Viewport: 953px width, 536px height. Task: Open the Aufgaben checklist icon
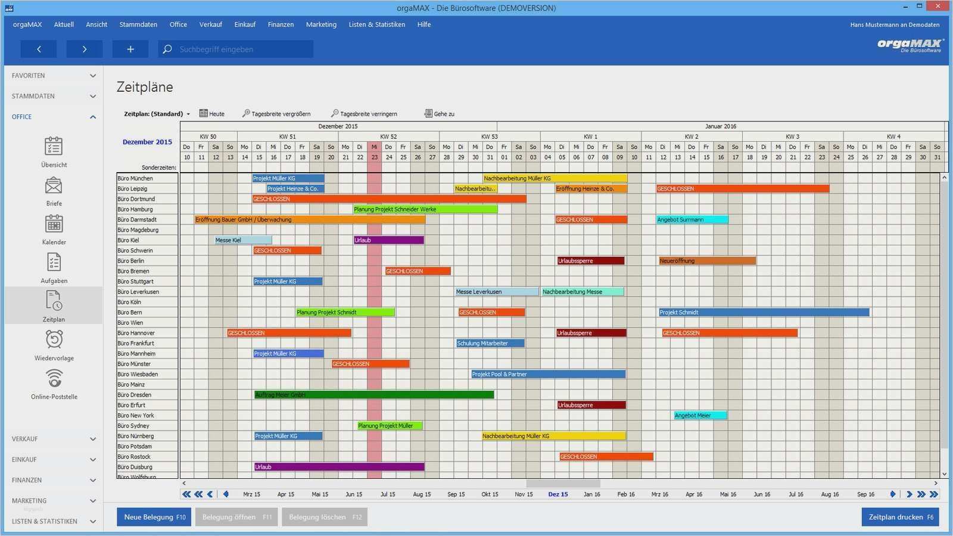(54, 263)
